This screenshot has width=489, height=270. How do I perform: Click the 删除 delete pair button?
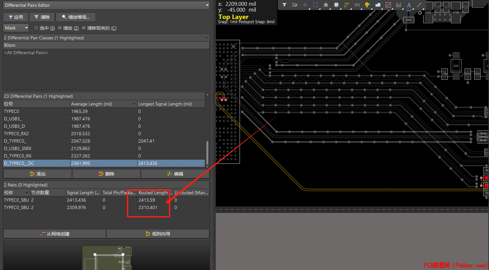pos(106,174)
